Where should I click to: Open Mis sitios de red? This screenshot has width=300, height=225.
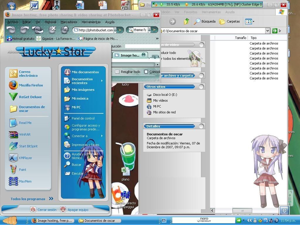[x=161, y=112]
